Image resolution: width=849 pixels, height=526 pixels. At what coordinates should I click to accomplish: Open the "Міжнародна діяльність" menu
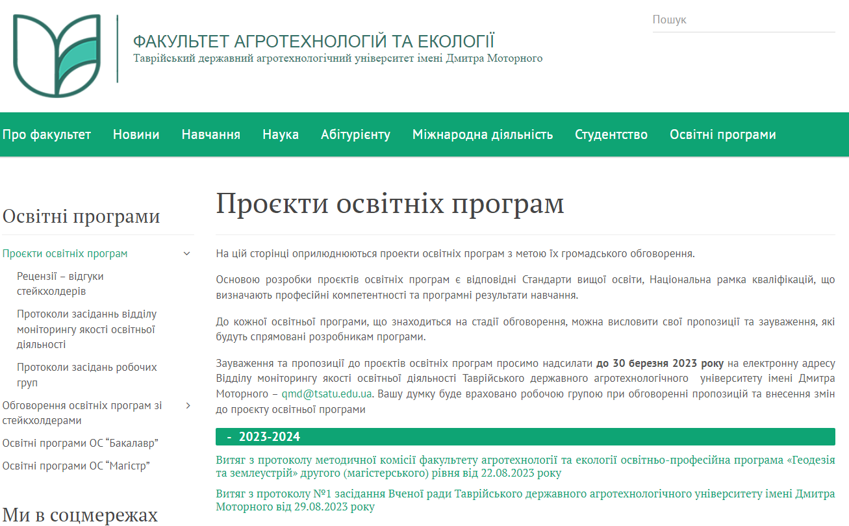[x=482, y=134]
